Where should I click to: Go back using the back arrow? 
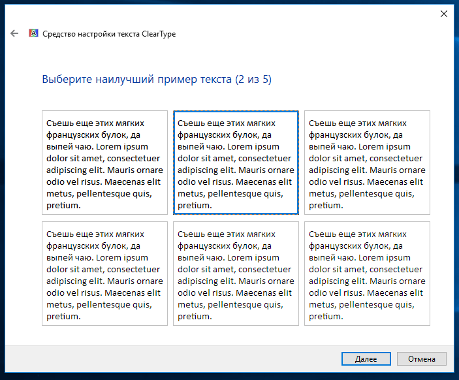point(14,34)
